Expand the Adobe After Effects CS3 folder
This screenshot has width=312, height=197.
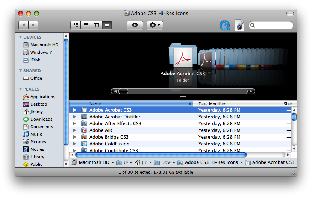[75, 124]
